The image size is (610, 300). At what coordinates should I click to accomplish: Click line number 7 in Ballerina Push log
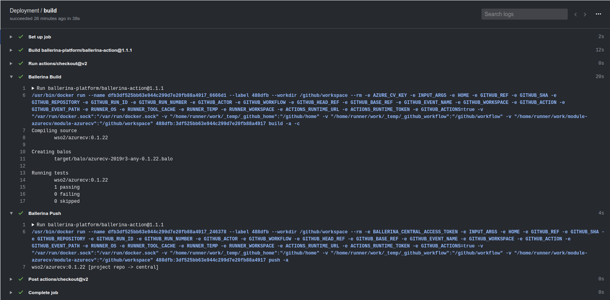tap(24, 267)
